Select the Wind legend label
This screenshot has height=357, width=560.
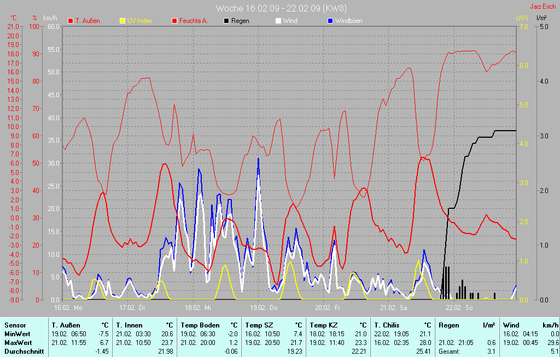(290, 21)
